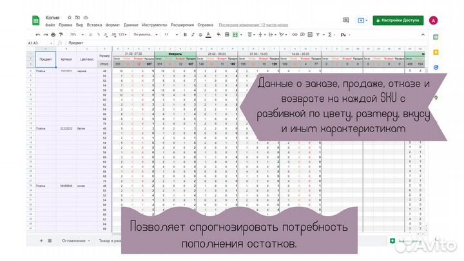
Task: Open the Файл menu
Action: coord(50,25)
